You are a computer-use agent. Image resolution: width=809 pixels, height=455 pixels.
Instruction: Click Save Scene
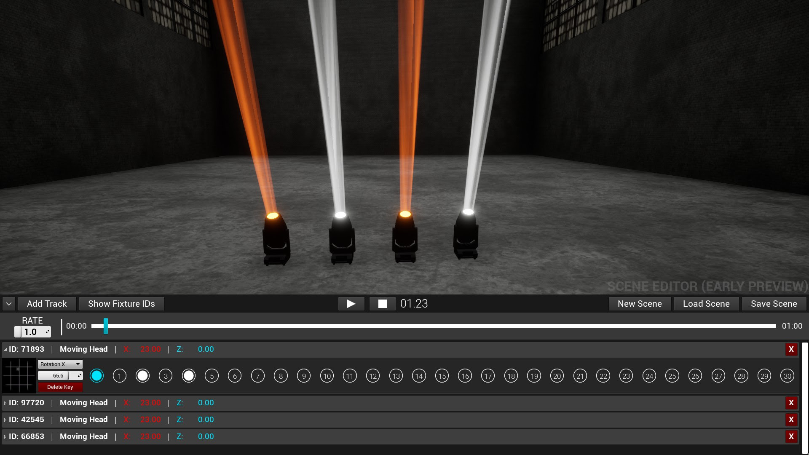click(x=774, y=304)
